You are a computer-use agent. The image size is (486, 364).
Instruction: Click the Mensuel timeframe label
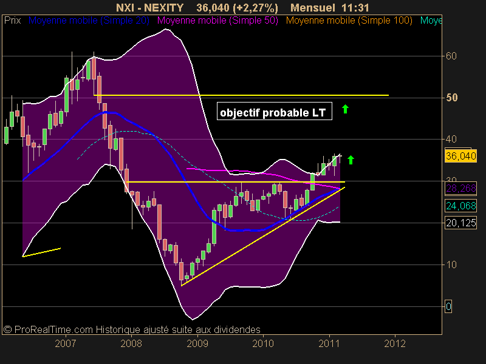tap(313, 8)
